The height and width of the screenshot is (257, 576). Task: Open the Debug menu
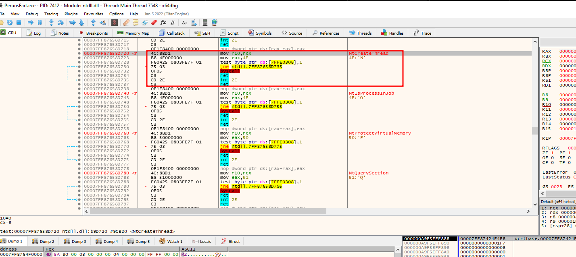[32, 14]
